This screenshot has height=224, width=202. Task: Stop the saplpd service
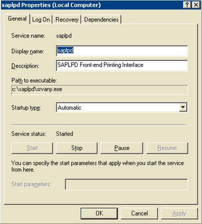tap(77, 148)
